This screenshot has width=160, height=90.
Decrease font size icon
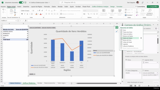42,10
